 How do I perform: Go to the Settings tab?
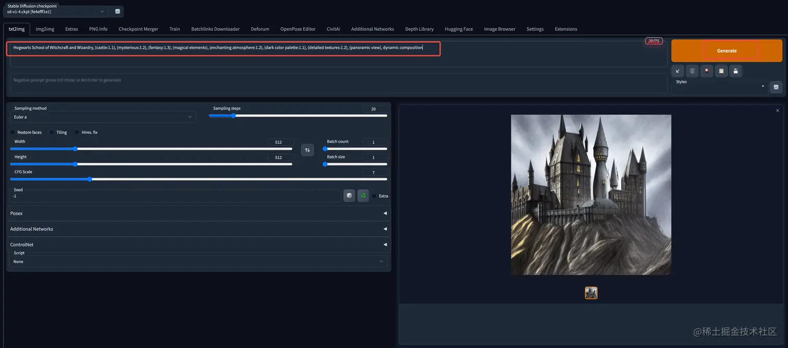[535, 29]
